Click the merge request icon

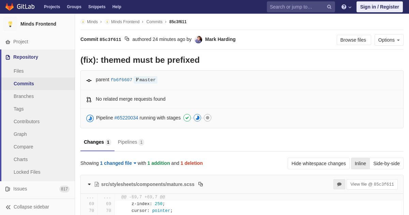point(89,100)
